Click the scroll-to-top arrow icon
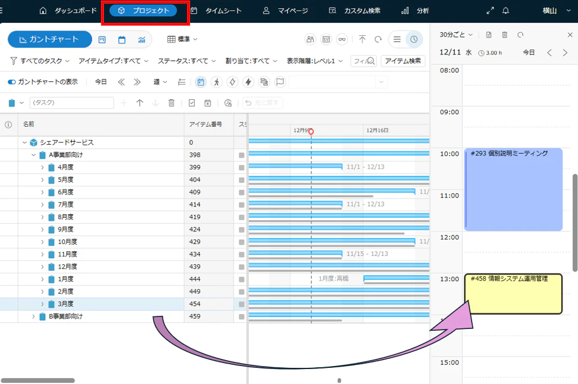The image size is (578, 384). click(x=362, y=39)
